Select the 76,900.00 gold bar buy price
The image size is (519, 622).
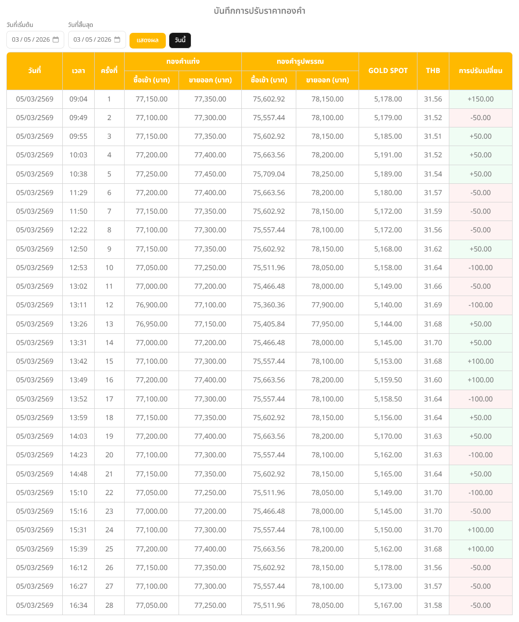(152, 305)
